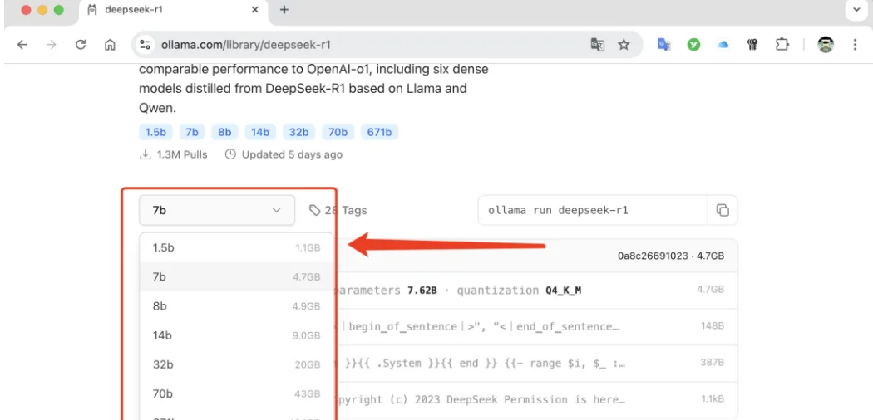View site information icon in address bar
873x420 pixels.
(145, 45)
